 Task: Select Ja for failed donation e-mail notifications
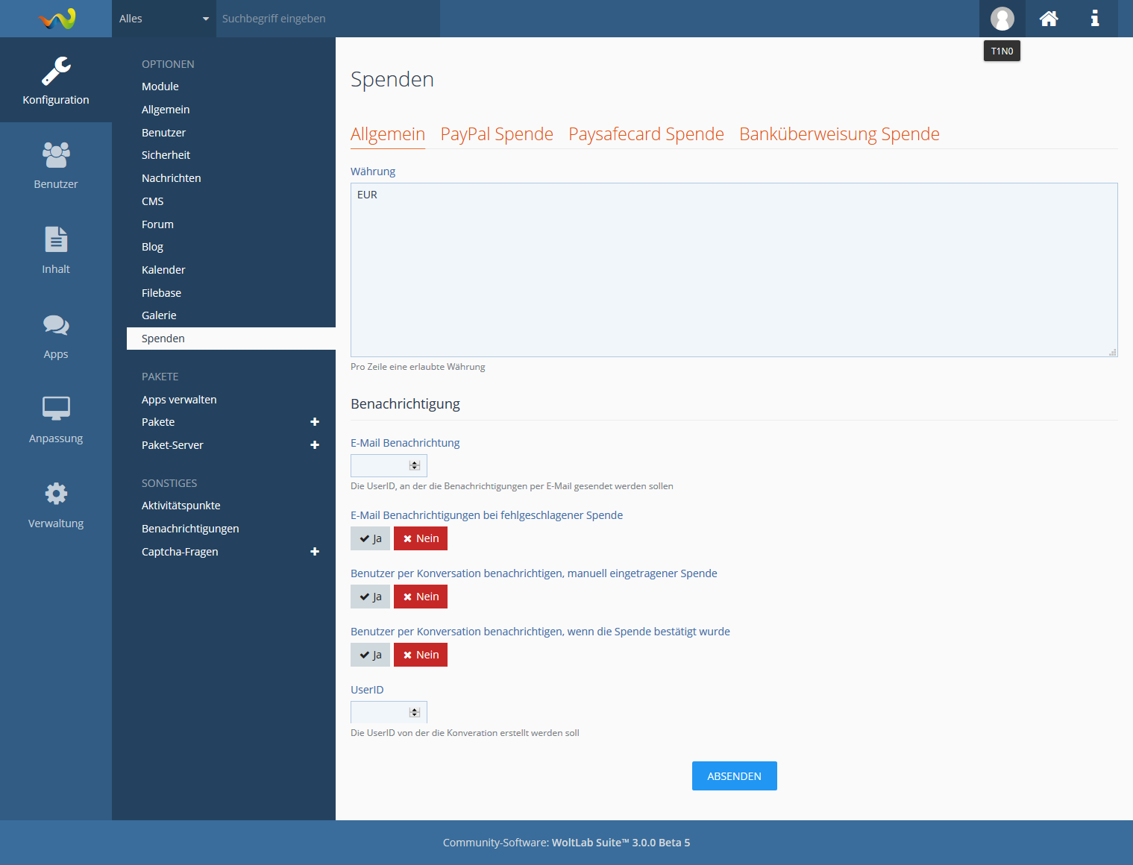[x=370, y=538]
